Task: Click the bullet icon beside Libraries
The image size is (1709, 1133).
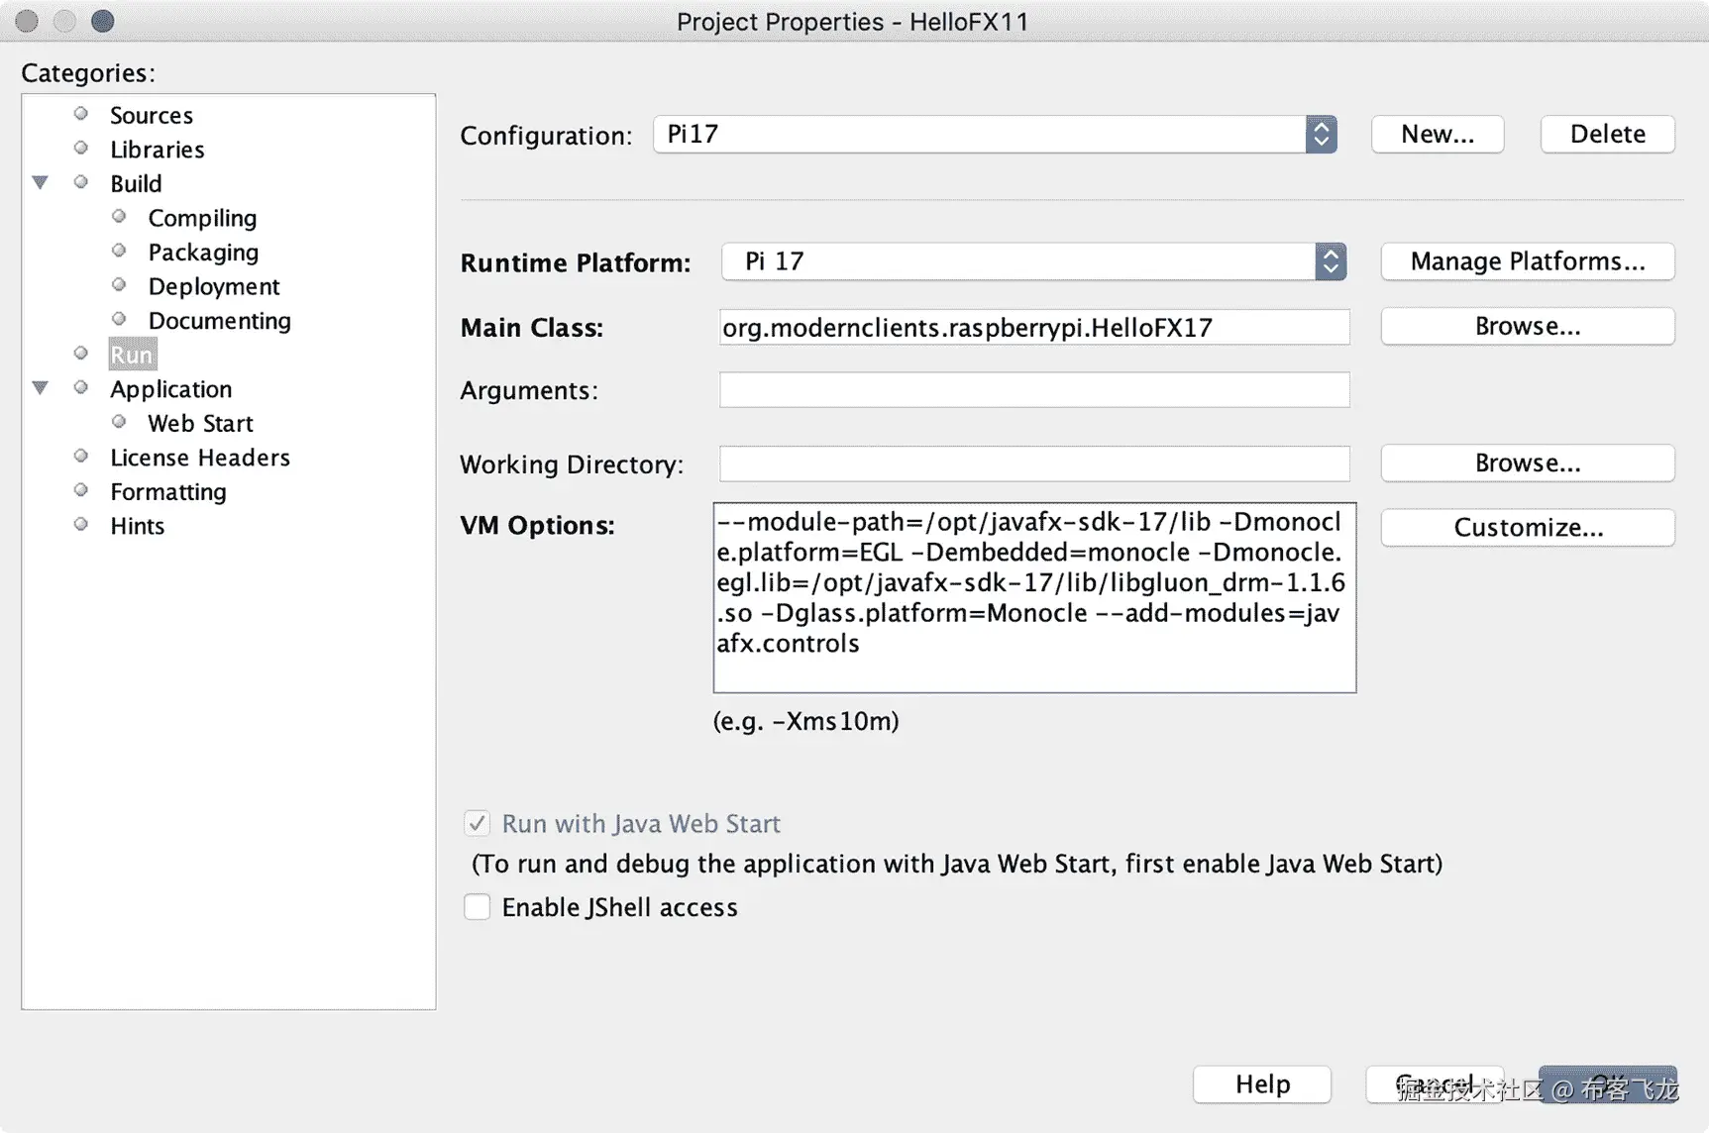Action: coord(81,149)
